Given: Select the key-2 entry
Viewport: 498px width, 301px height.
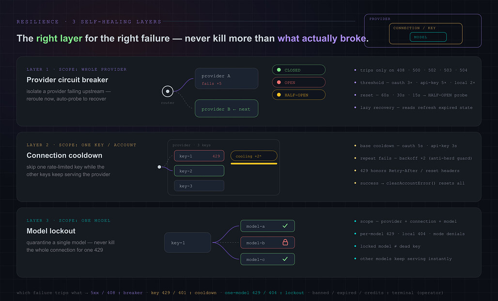Looking at the screenshot, I should pyautogui.click(x=199, y=171).
